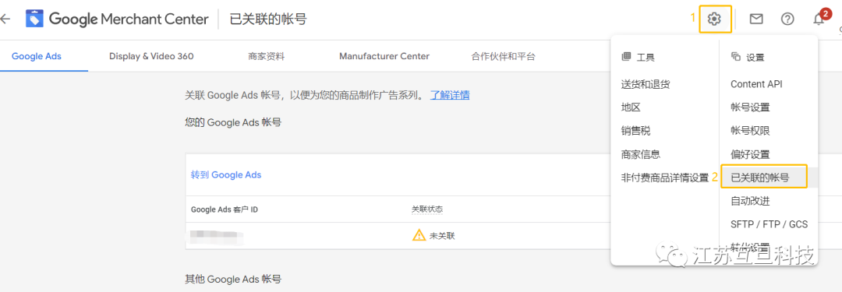Click the back arrow icon
The width and height of the screenshot is (842, 292).
pyautogui.click(x=5, y=19)
